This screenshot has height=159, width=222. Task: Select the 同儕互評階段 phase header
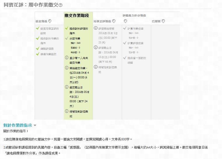click(102, 21)
